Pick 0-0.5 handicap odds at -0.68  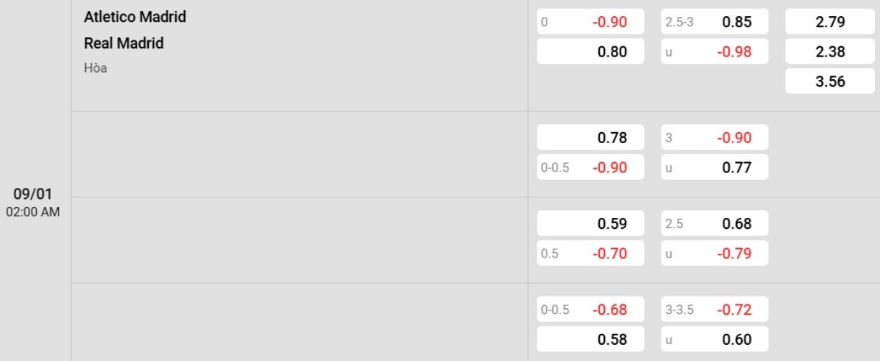590,310
